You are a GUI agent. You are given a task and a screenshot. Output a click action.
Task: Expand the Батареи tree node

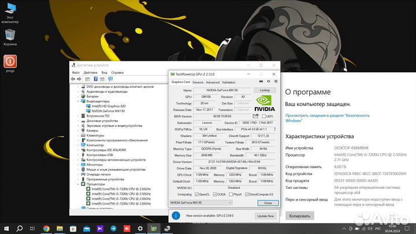[x=78, y=96]
